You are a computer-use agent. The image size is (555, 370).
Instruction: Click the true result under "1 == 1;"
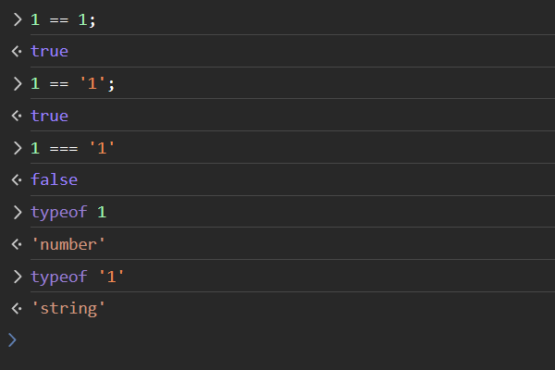coord(49,51)
